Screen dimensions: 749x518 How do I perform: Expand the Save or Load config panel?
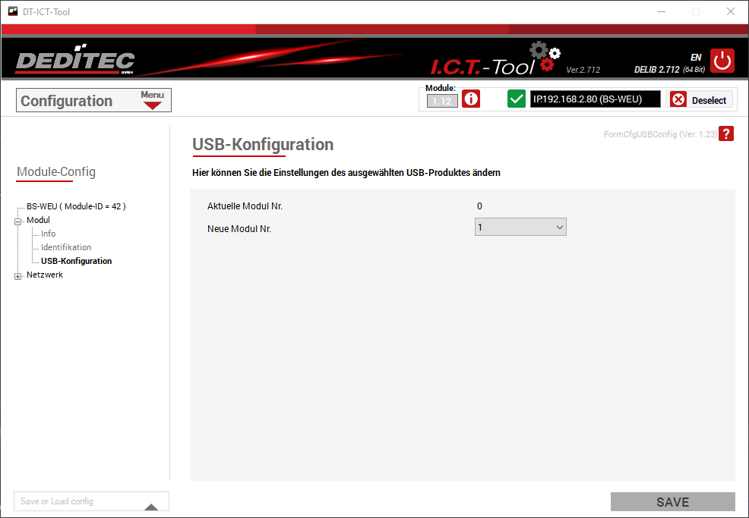[x=150, y=506]
